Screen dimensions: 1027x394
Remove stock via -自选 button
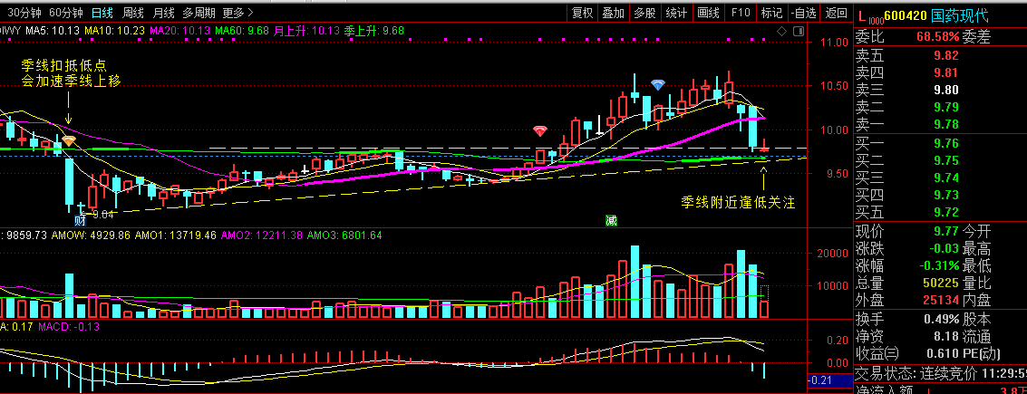pyautogui.click(x=804, y=13)
